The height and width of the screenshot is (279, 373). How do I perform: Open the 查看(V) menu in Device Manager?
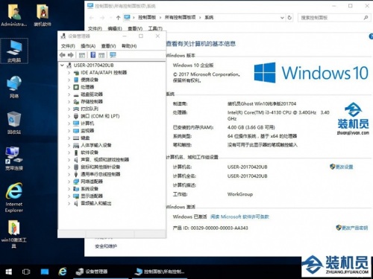108,46
